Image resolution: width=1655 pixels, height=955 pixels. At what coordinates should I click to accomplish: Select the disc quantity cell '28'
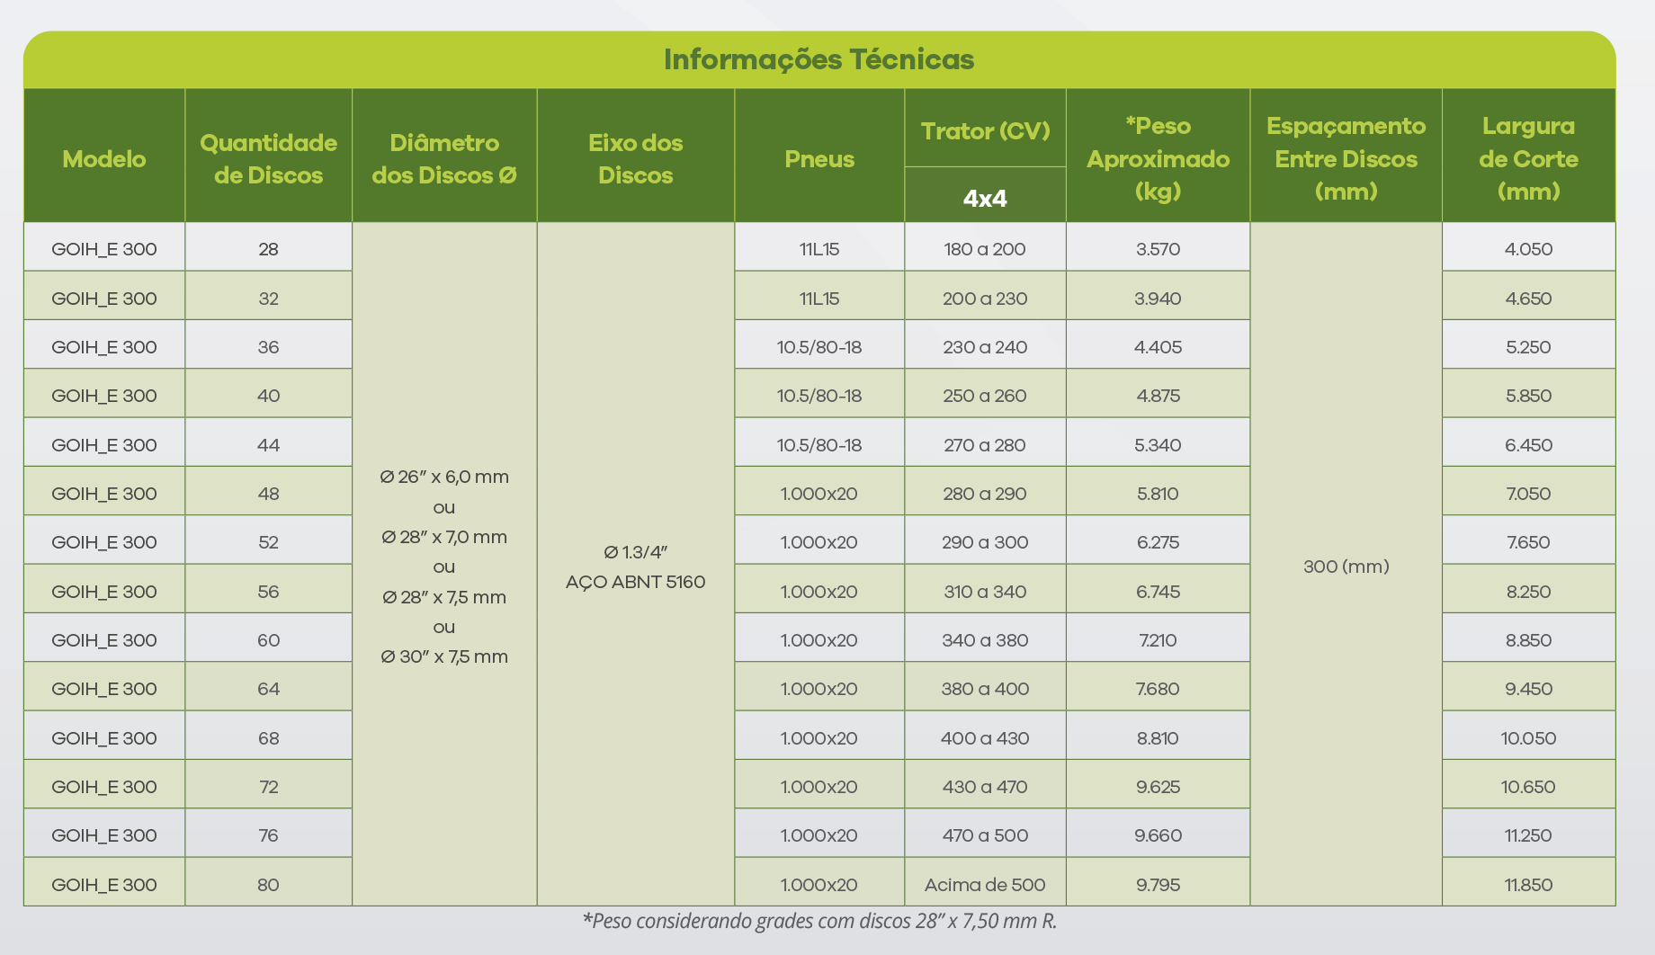(x=268, y=249)
